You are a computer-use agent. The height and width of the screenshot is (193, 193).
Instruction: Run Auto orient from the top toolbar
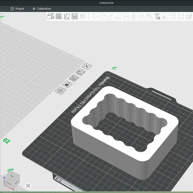[67, 16]
